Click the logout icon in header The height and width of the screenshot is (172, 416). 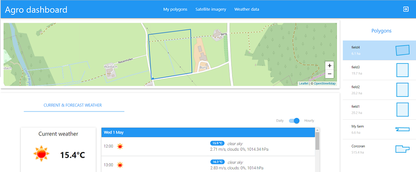[x=406, y=9]
